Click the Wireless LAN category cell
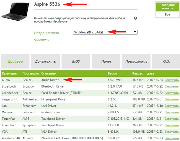The width and height of the screenshot is (180, 141). pos(11,138)
